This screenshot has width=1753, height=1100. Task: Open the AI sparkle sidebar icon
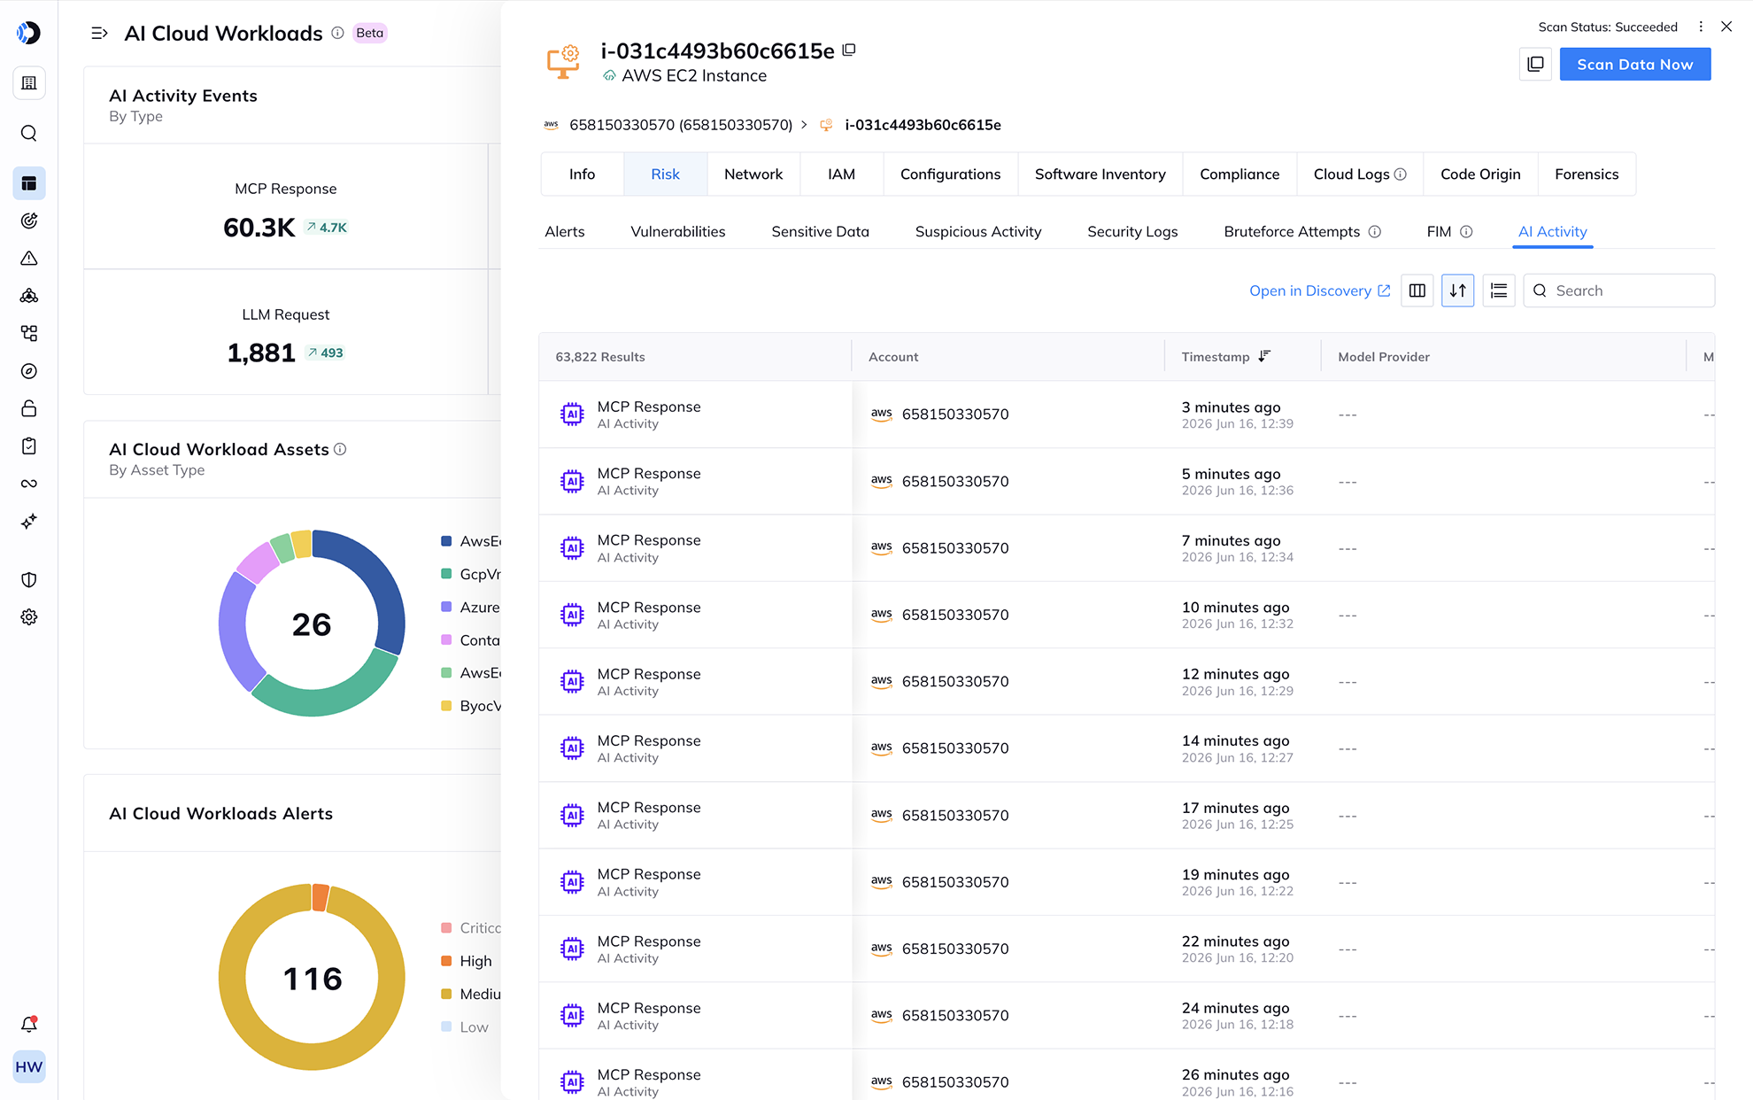(x=29, y=522)
